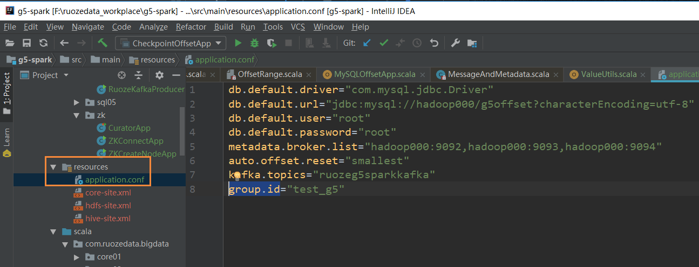699x267 pixels.
Task: Open the Refactor menu
Action: (191, 27)
